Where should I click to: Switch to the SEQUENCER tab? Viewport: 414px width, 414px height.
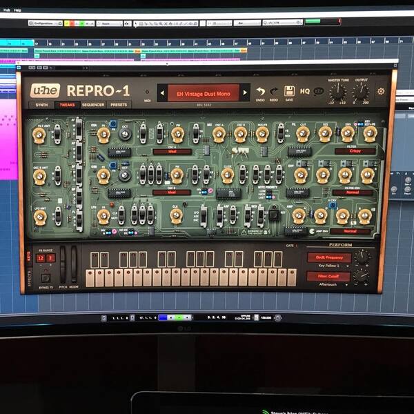click(93, 105)
